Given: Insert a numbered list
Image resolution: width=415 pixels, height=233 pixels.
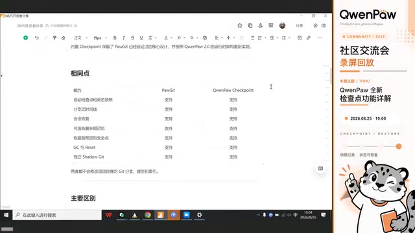Looking at the screenshot, I should pyautogui.click(x=260, y=38).
